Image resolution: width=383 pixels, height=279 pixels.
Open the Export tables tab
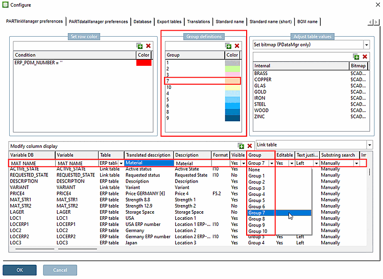169,22
